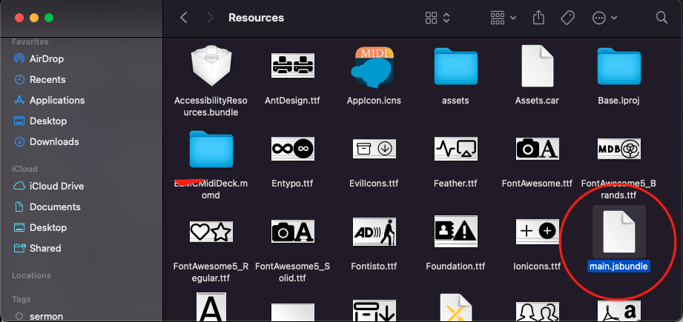
Task: Click the Resources window title
Action: [x=256, y=18]
